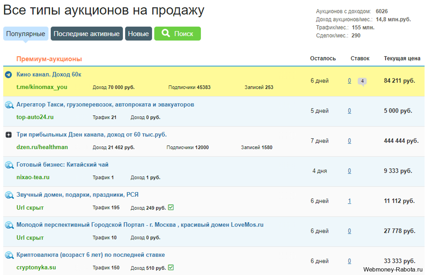
Task: Open the auction Кино канал. Доход 60к
Action: point(49,75)
